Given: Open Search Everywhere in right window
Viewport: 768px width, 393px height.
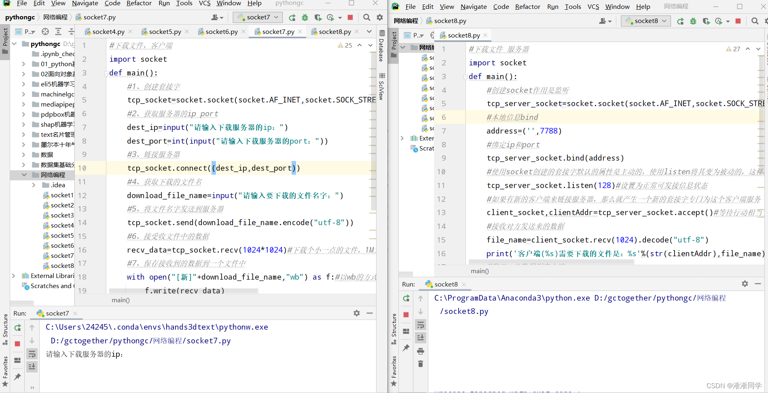Looking at the screenshot, I should click(x=755, y=21).
